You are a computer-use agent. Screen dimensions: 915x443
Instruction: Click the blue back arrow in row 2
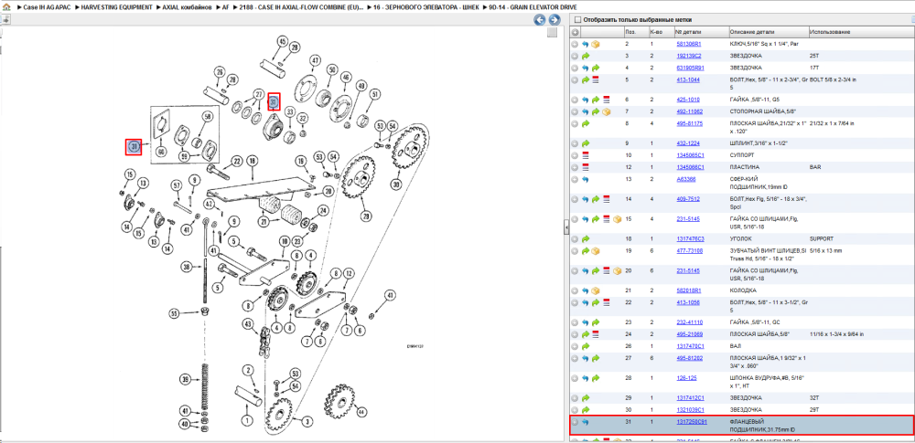pyautogui.click(x=586, y=44)
